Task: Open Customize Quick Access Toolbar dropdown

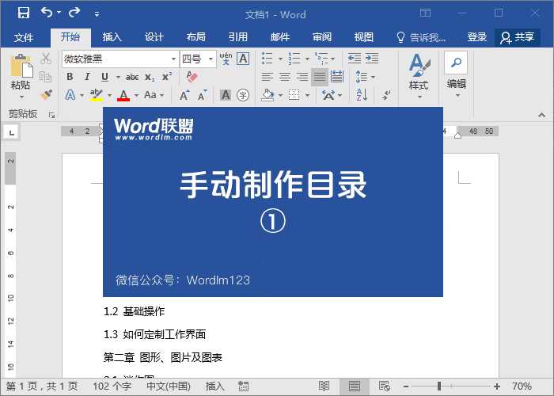Action: (97, 14)
